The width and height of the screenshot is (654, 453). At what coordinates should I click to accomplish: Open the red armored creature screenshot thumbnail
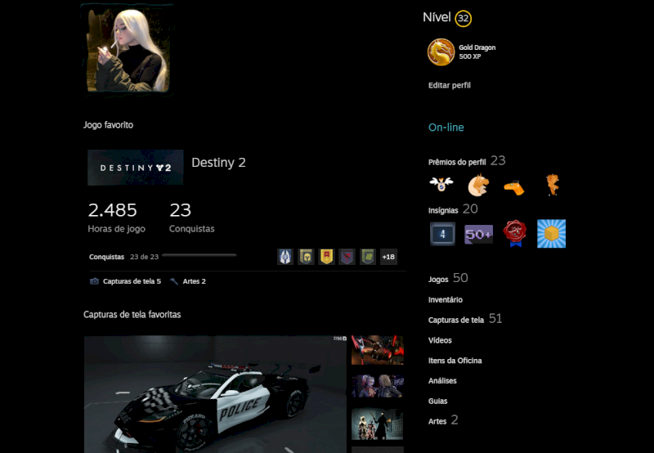[378, 350]
